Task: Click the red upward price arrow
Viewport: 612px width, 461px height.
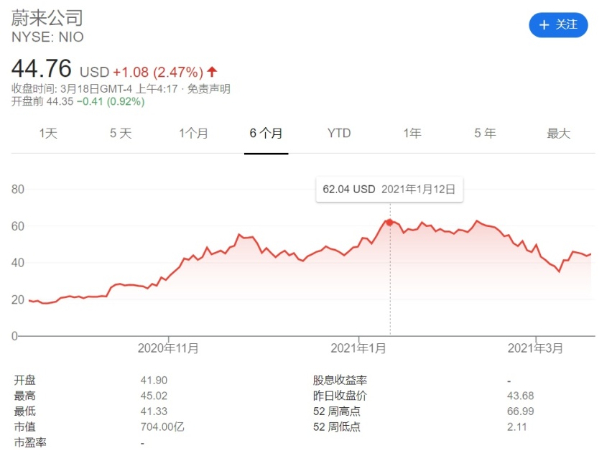Action: tap(212, 71)
